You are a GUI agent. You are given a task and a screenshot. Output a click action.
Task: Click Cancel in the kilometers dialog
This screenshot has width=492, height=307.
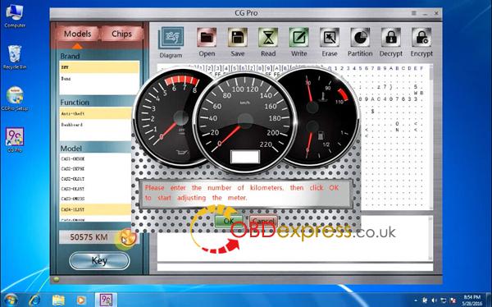[263, 221]
